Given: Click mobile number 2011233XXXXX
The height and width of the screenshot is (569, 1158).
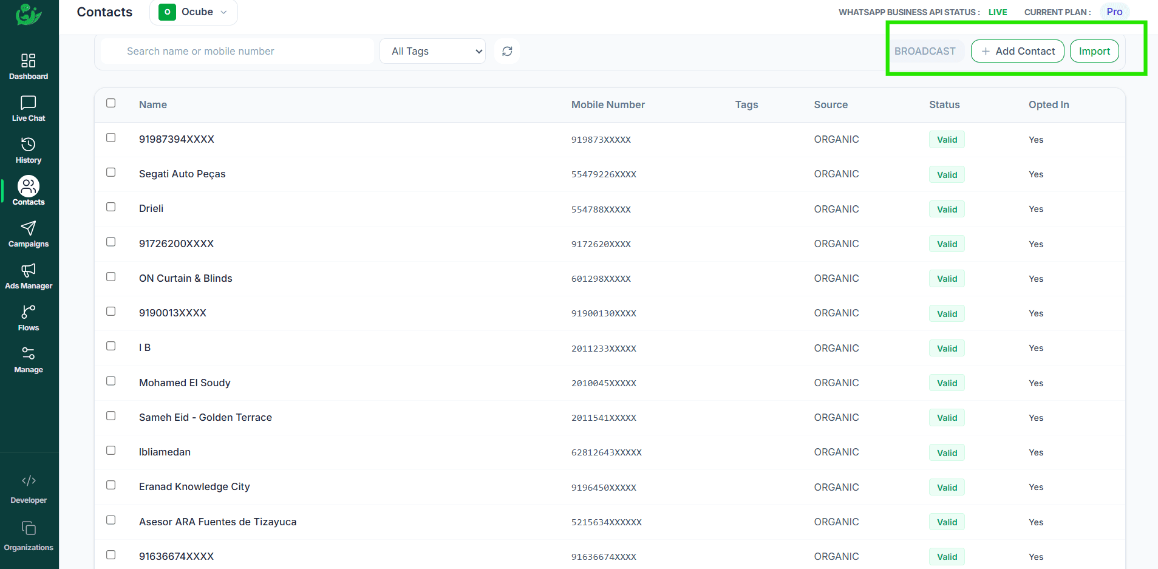Looking at the screenshot, I should [604, 349].
